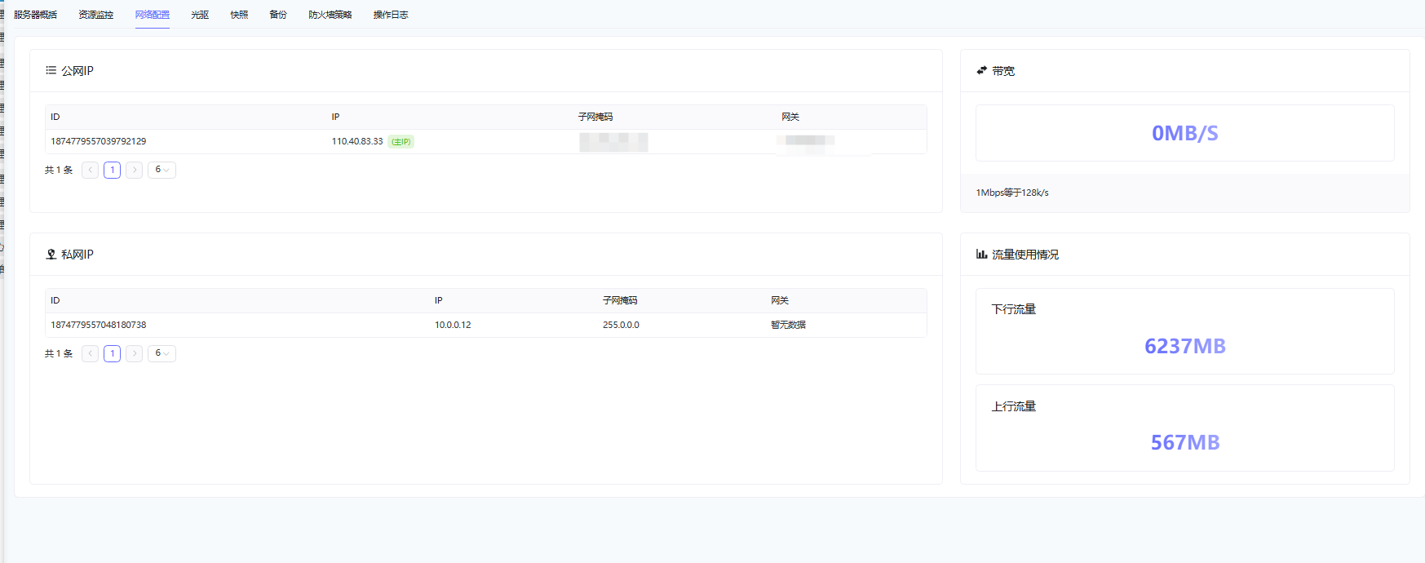Click public IP address 110.40.83.33
This screenshot has height=563, width=1425.
click(x=356, y=141)
